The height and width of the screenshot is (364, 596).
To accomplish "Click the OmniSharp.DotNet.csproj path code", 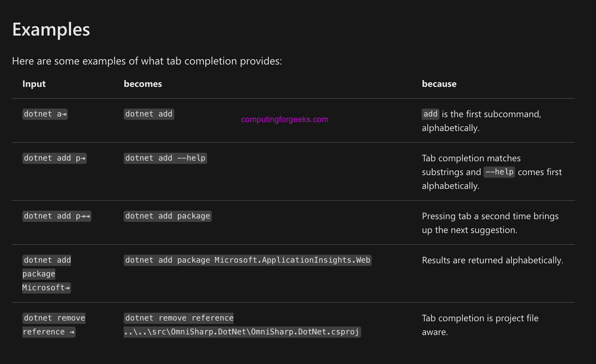I will pyautogui.click(x=242, y=332).
